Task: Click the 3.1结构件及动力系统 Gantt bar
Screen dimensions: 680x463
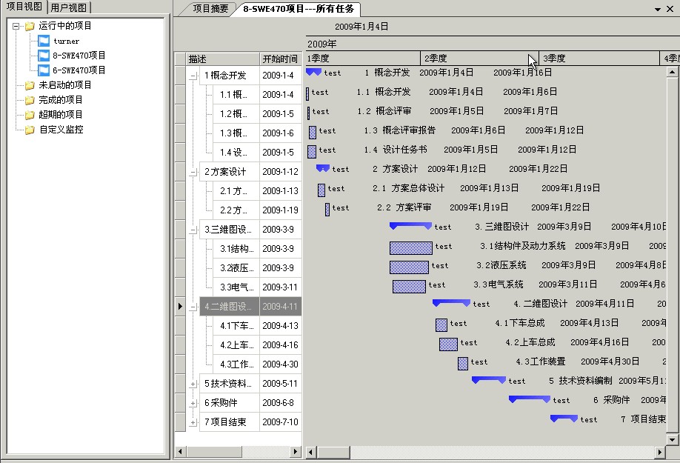Action: pyautogui.click(x=410, y=247)
